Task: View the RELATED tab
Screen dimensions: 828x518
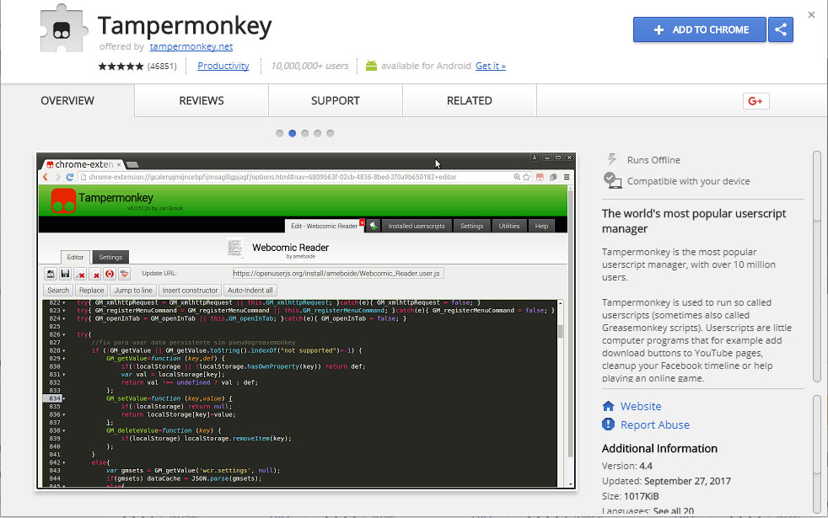Action: coord(470,100)
